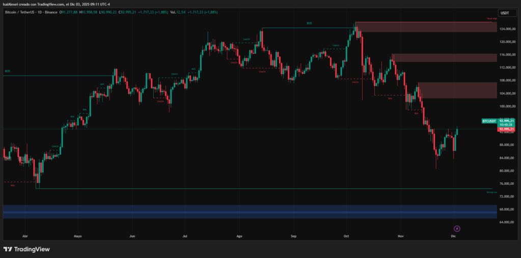Viewport: 521px width, 258px height.
Task: Click the Weak High label
Action: (493, 19)
